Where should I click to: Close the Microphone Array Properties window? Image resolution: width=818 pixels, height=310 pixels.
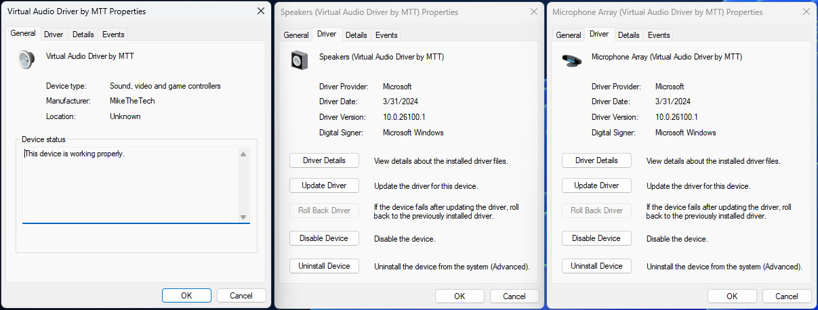point(806,12)
